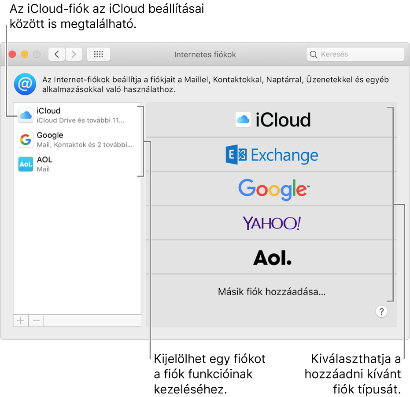Click the Keresés search field
410x397 pixels.
pos(355,54)
